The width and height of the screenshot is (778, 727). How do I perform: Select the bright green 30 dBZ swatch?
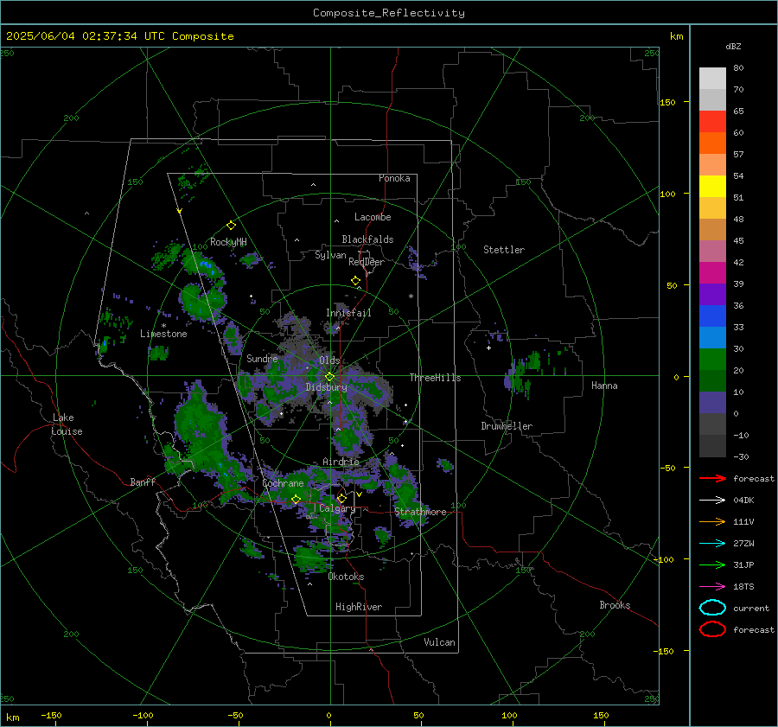point(712,359)
